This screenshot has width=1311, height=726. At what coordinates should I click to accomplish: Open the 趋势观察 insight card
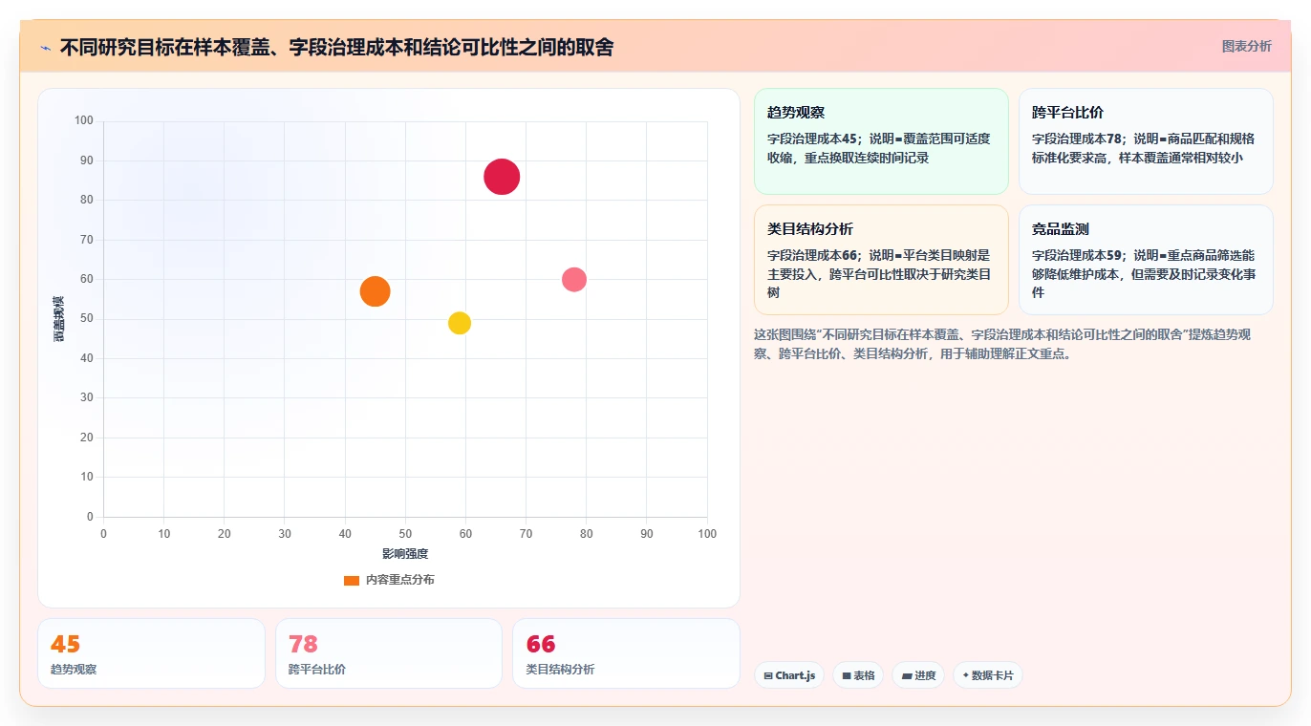pos(881,141)
